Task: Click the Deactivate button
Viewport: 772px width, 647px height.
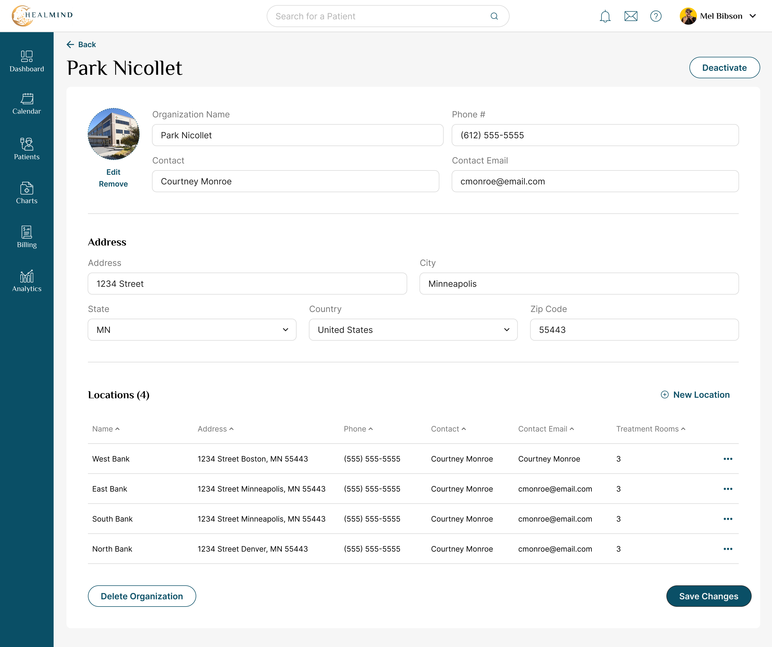Action: click(724, 68)
